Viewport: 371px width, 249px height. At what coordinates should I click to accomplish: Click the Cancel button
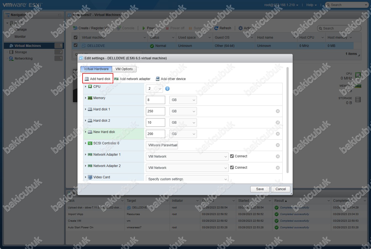[281, 189]
